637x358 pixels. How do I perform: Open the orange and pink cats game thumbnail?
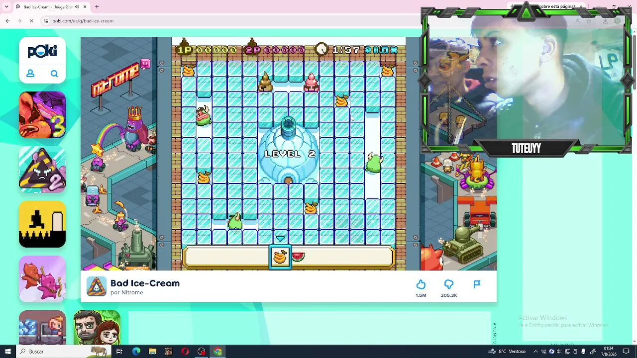click(42, 279)
